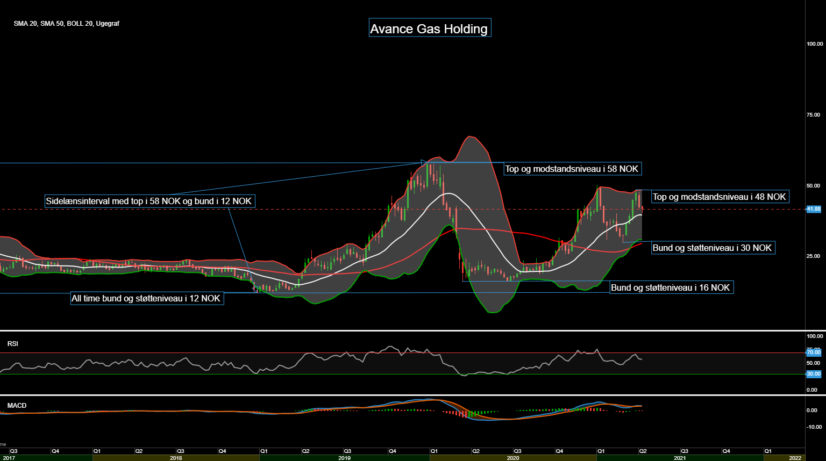Click the 2020 year label on timeline
This screenshot has width=826, height=461.
[x=513, y=458]
